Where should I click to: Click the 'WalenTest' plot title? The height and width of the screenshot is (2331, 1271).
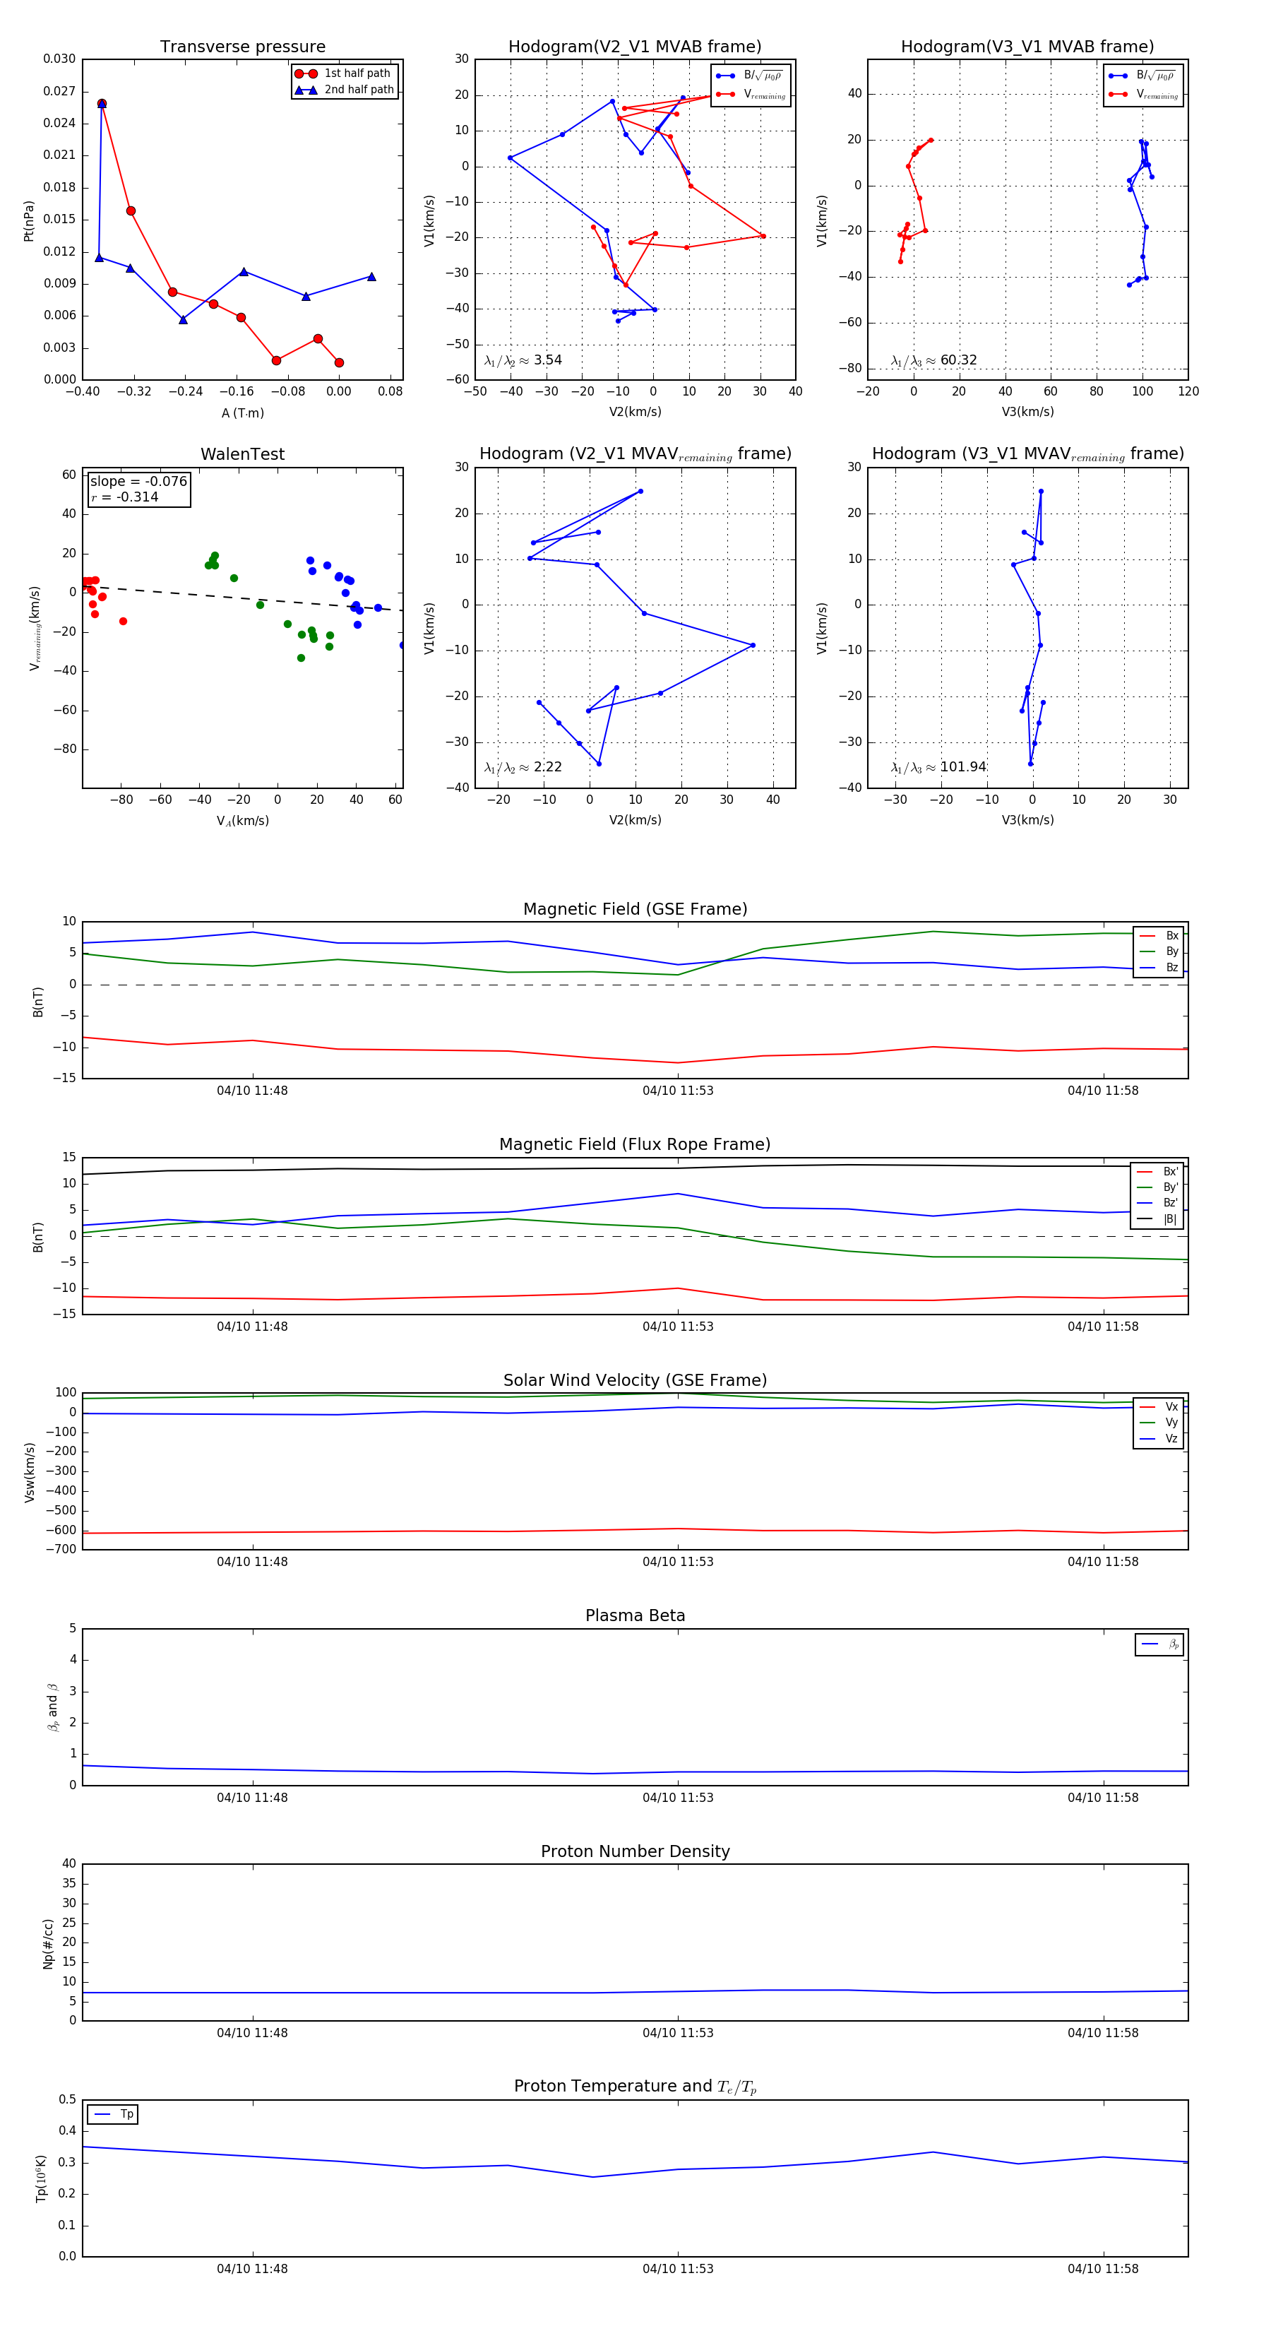click(x=242, y=454)
